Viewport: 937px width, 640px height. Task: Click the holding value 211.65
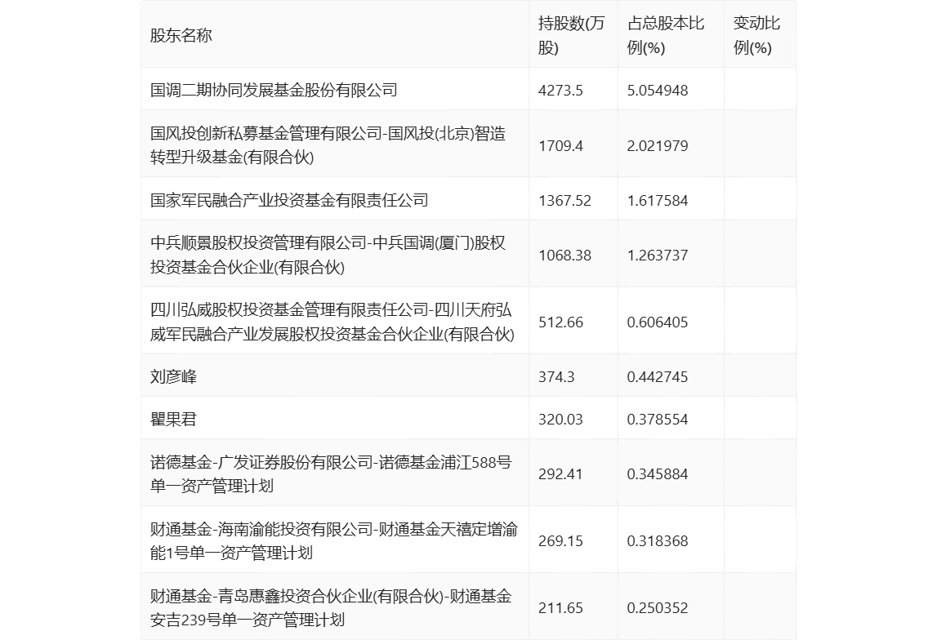coord(560,608)
